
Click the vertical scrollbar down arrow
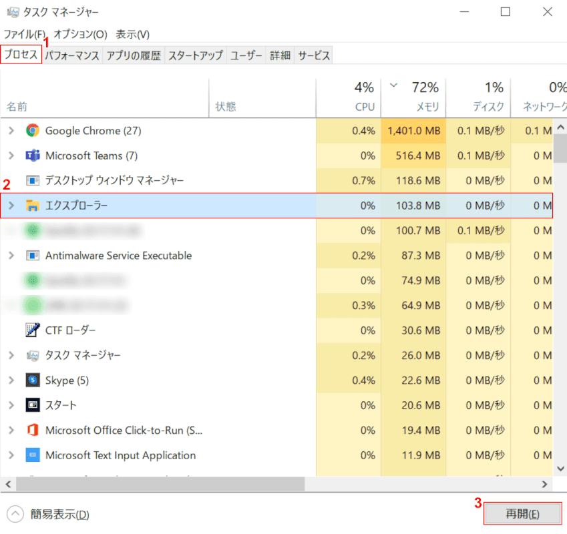560,469
